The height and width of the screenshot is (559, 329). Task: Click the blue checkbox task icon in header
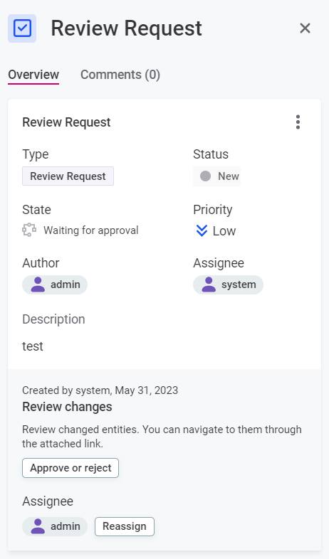pos(22,28)
